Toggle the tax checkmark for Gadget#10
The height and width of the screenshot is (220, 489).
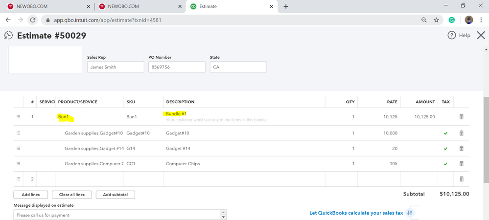coord(445,133)
